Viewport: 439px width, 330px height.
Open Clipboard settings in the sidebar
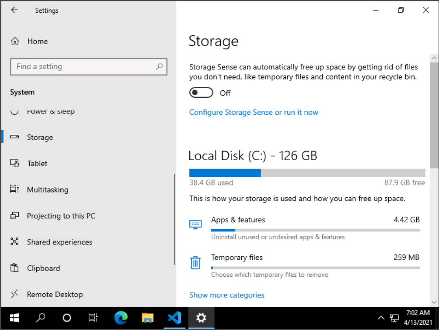pyautogui.click(x=43, y=268)
